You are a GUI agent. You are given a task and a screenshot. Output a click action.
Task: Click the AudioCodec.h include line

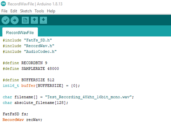point(30,52)
